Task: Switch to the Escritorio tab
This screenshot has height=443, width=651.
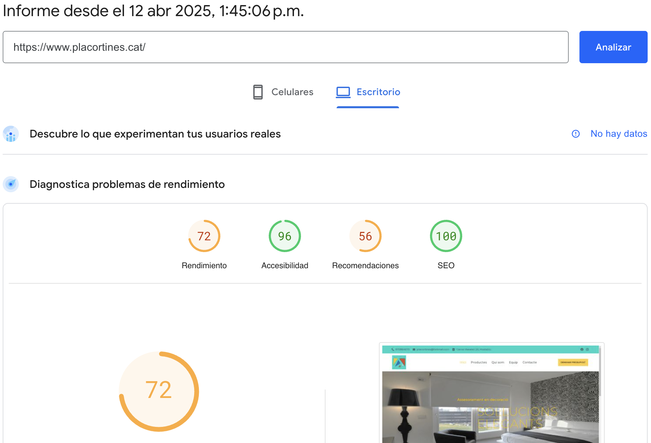Action: [x=378, y=92]
